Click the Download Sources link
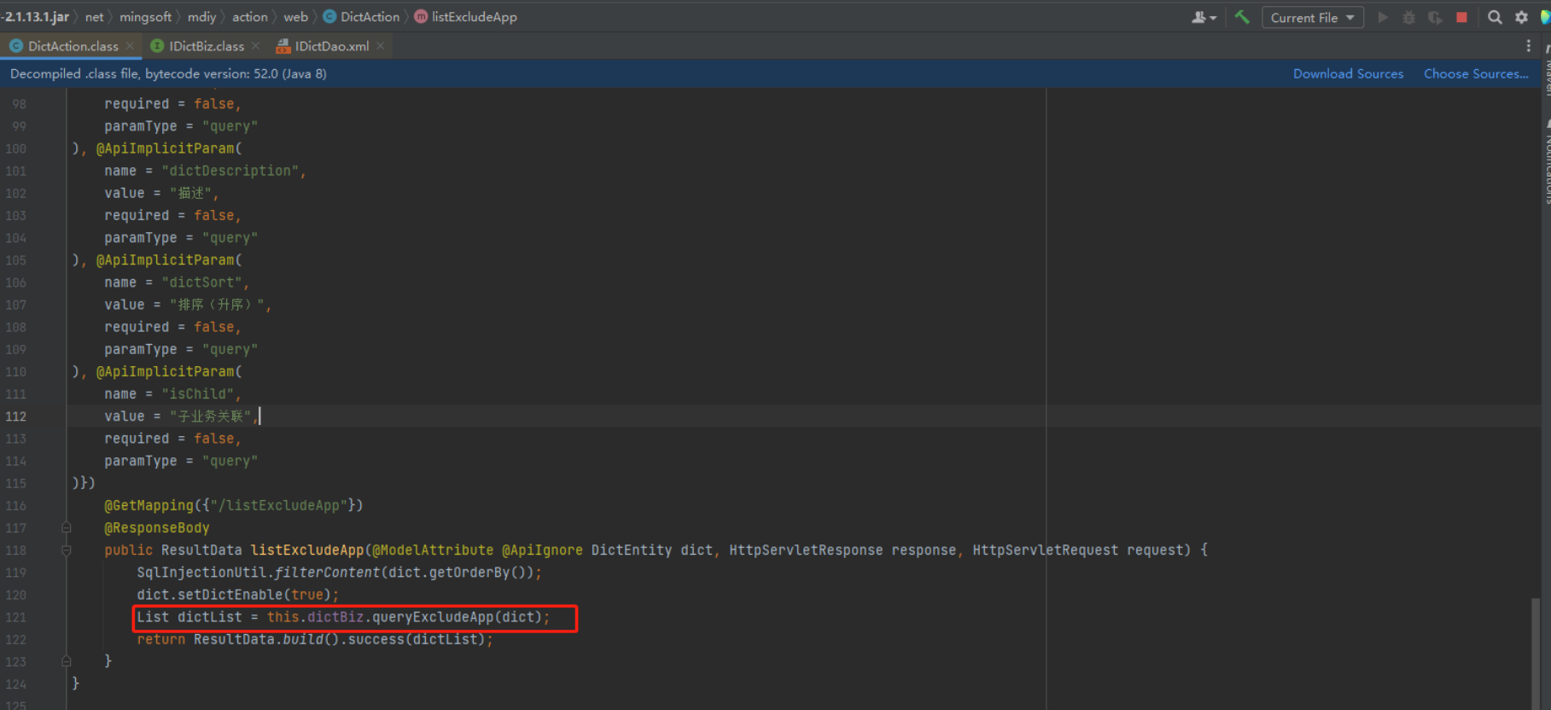The height and width of the screenshot is (710, 1551). (x=1348, y=73)
